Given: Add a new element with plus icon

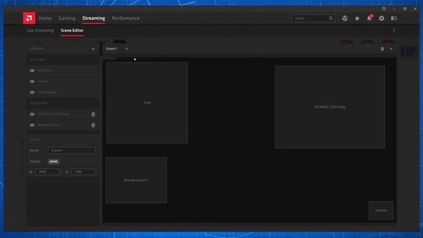Looking at the screenshot, I should tap(93, 49).
